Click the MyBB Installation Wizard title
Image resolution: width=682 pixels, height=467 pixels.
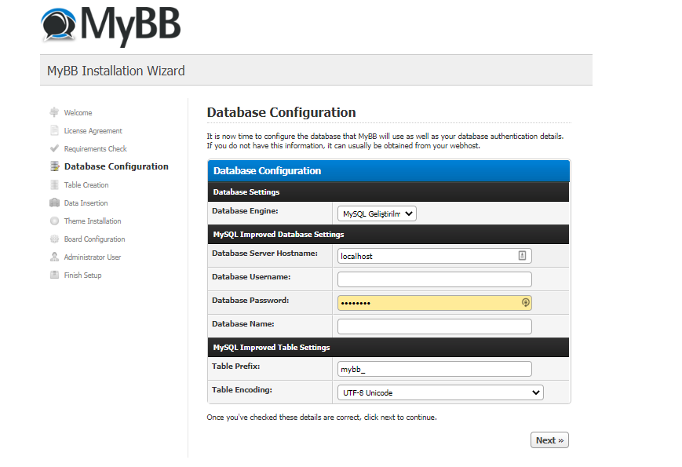[x=115, y=71]
